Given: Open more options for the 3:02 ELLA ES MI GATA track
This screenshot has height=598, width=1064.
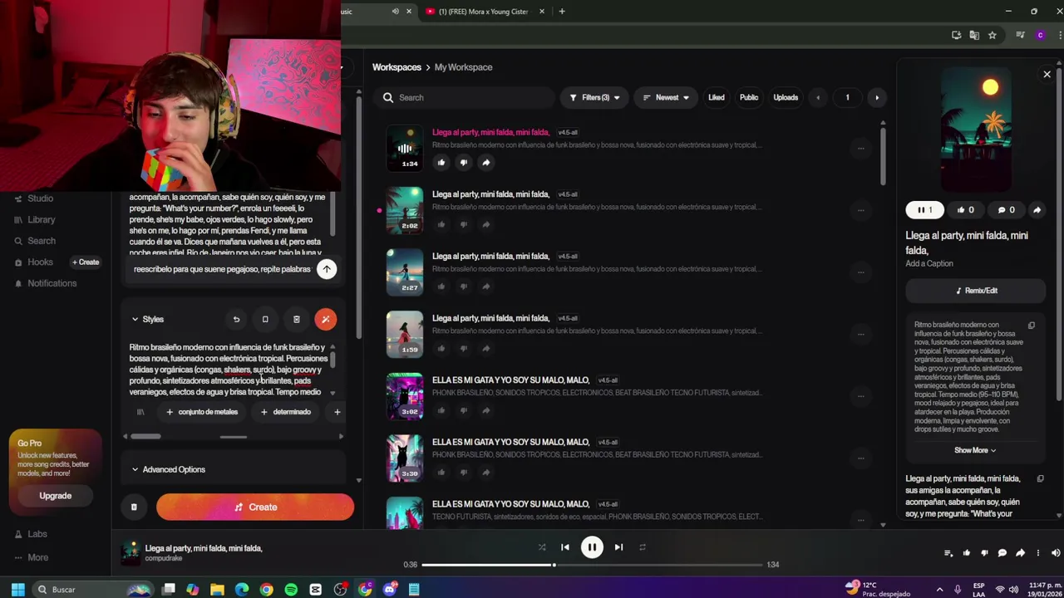Looking at the screenshot, I should click(861, 396).
